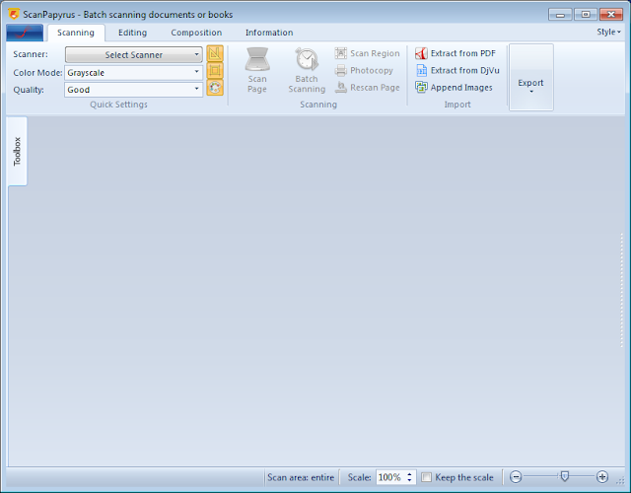This screenshot has width=631, height=493.
Task: Click the zoom out minus icon
Action: (516, 477)
